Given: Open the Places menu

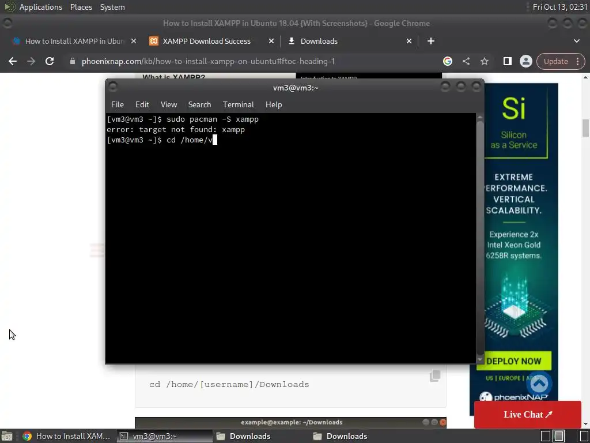Looking at the screenshot, I should coord(81,7).
